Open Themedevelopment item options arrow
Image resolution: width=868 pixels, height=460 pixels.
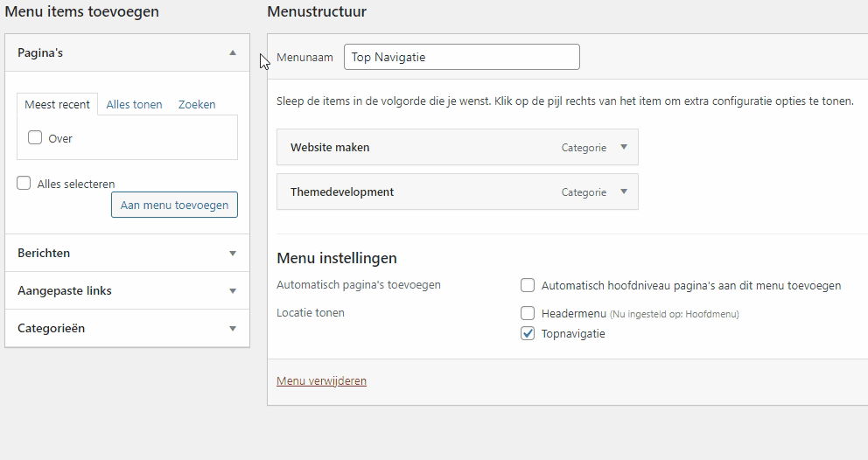[x=624, y=192]
